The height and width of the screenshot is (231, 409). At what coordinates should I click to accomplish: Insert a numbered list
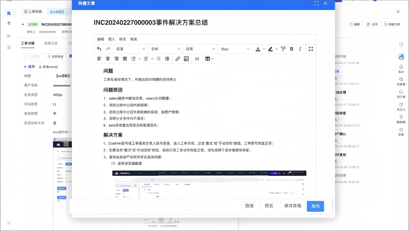(146, 59)
